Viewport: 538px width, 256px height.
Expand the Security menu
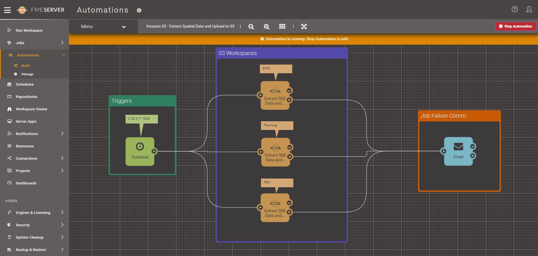click(x=34, y=225)
